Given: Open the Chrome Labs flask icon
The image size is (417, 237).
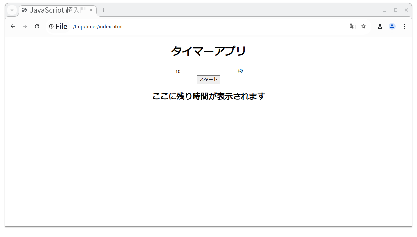Looking at the screenshot, I should (x=380, y=26).
